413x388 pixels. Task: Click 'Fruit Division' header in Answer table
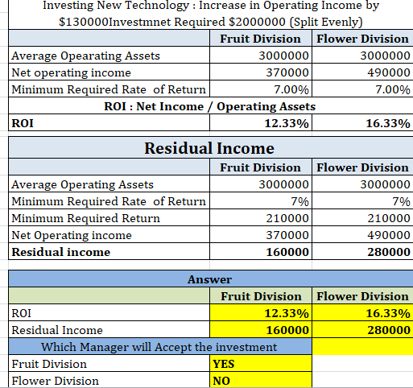pos(261,296)
